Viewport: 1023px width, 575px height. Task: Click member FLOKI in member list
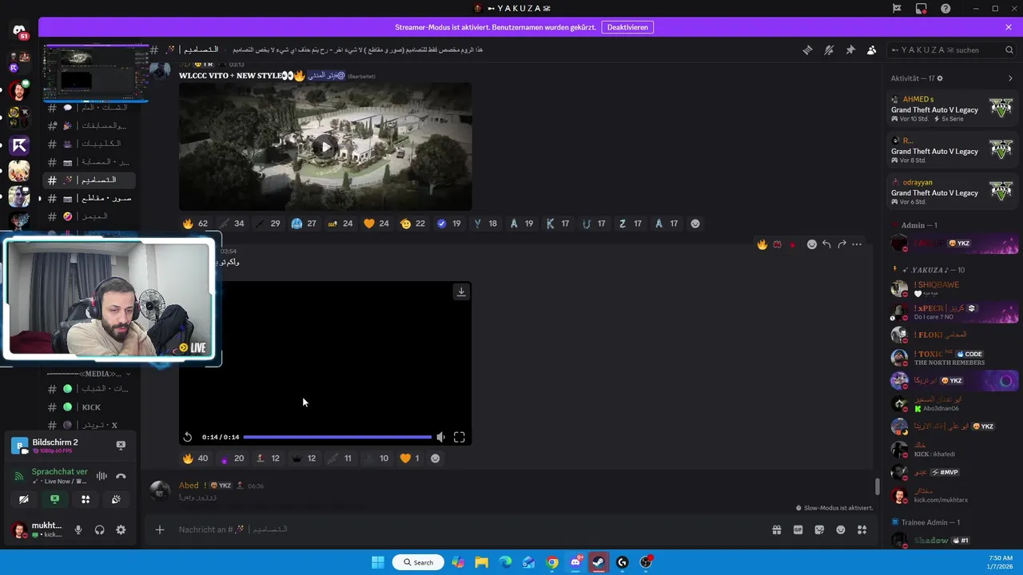click(953, 335)
